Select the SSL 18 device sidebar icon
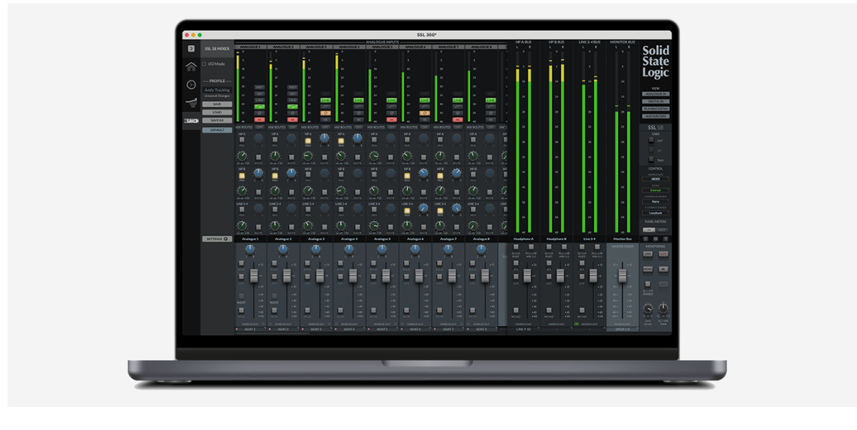The height and width of the screenshot is (430, 857). pos(191,121)
